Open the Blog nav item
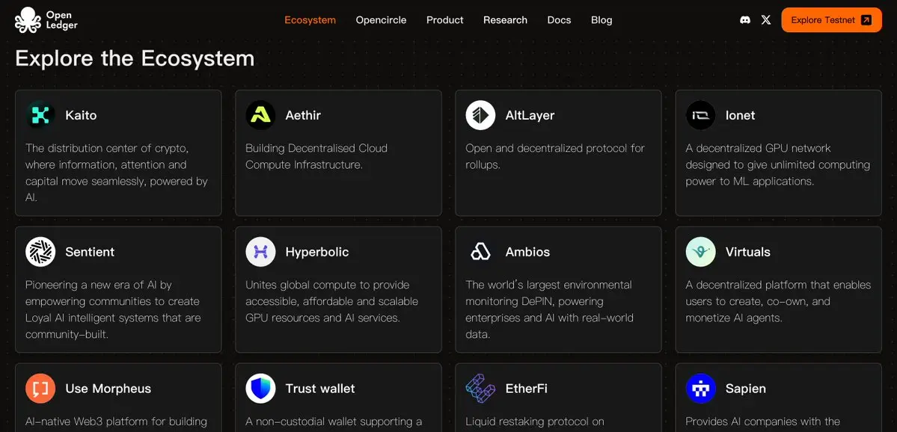Viewport: 897px width, 432px height. [601, 20]
